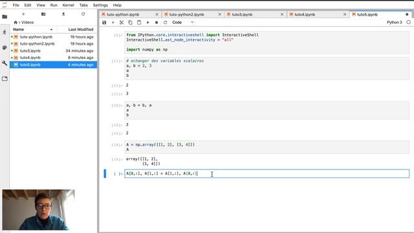This screenshot has height=233, width=414.
Task: Close the tuto4.ipynb tab
Action: point(345,14)
